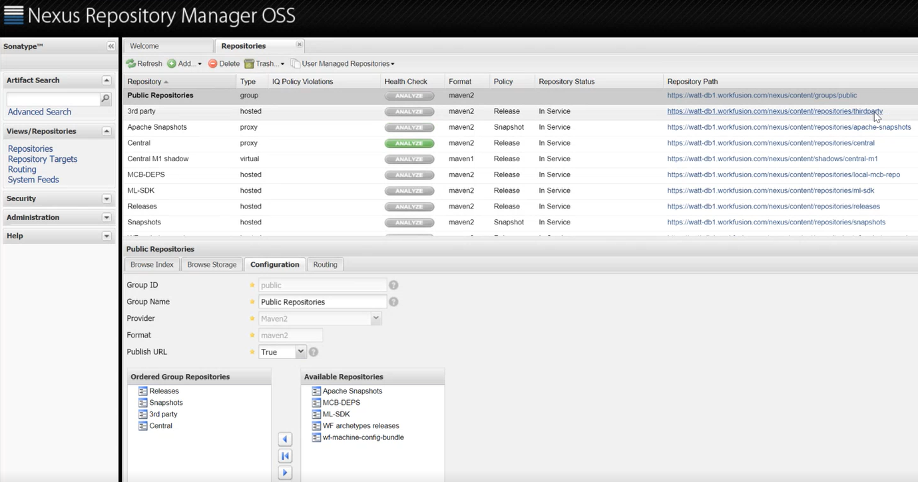The image size is (918, 482).
Task: Click ANALYZE in the Public Repositories row
Action: [x=409, y=95]
